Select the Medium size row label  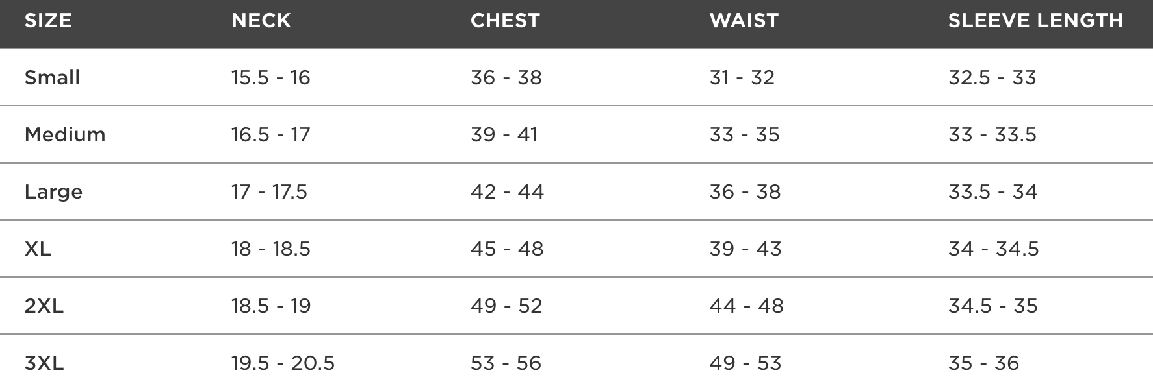(65, 135)
